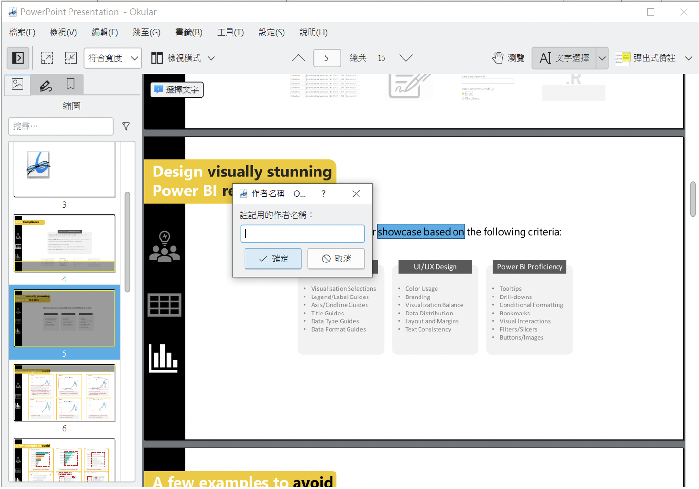The width and height of the screenshot is (699, 489).
Task: Open the 工具(T) menu
Action: [230, 32]
